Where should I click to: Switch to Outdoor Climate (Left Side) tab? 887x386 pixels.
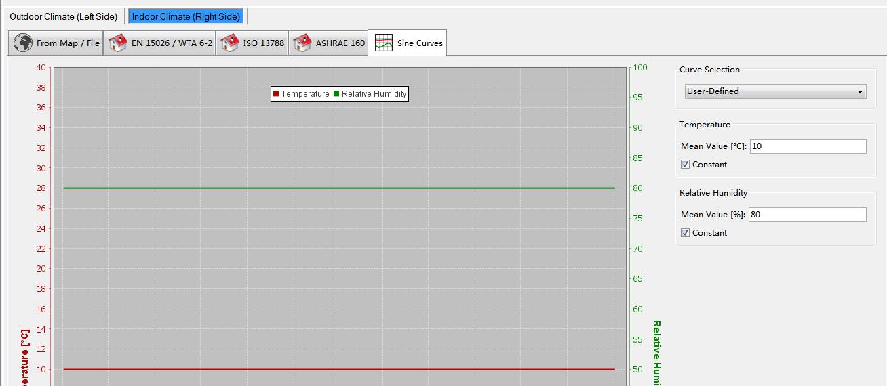point(63,16)
